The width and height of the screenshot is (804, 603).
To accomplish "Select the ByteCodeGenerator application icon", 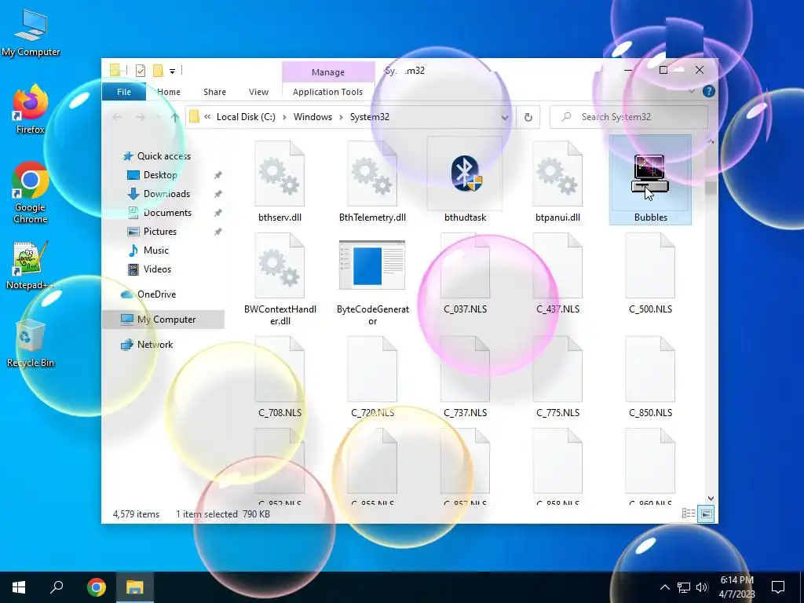I will coord(371,265).
